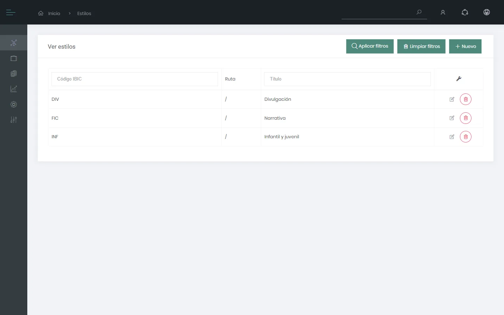Delete the Narrativa style row
The image size is (504, 315).
(465, 118)
